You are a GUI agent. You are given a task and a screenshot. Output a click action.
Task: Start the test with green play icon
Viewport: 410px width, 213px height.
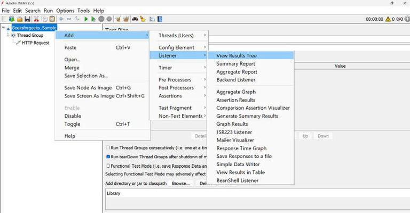86,19
